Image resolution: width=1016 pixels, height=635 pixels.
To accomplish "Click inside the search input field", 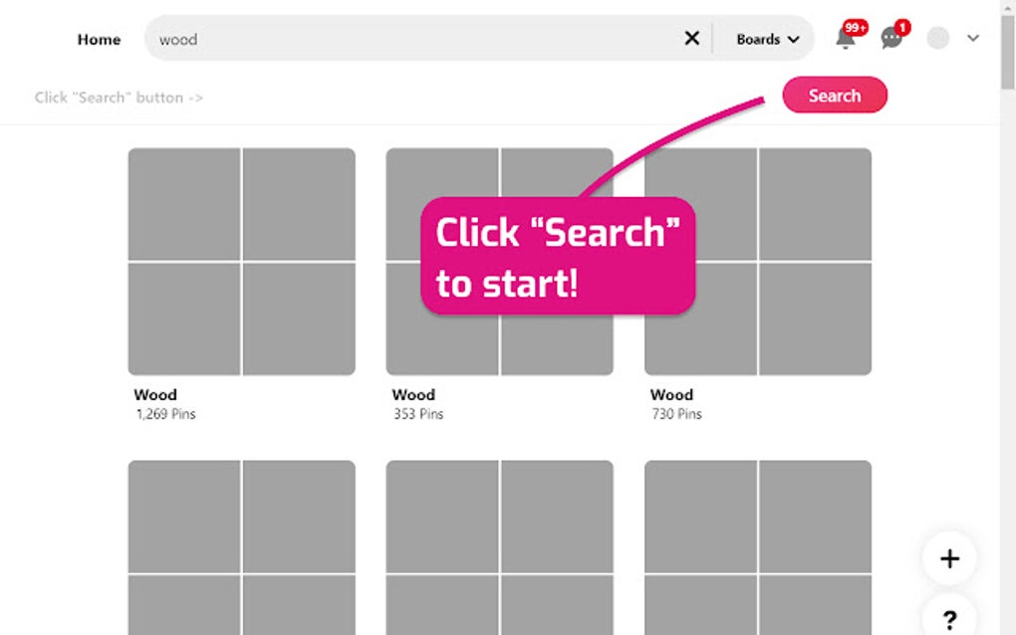I will (398, 39).
